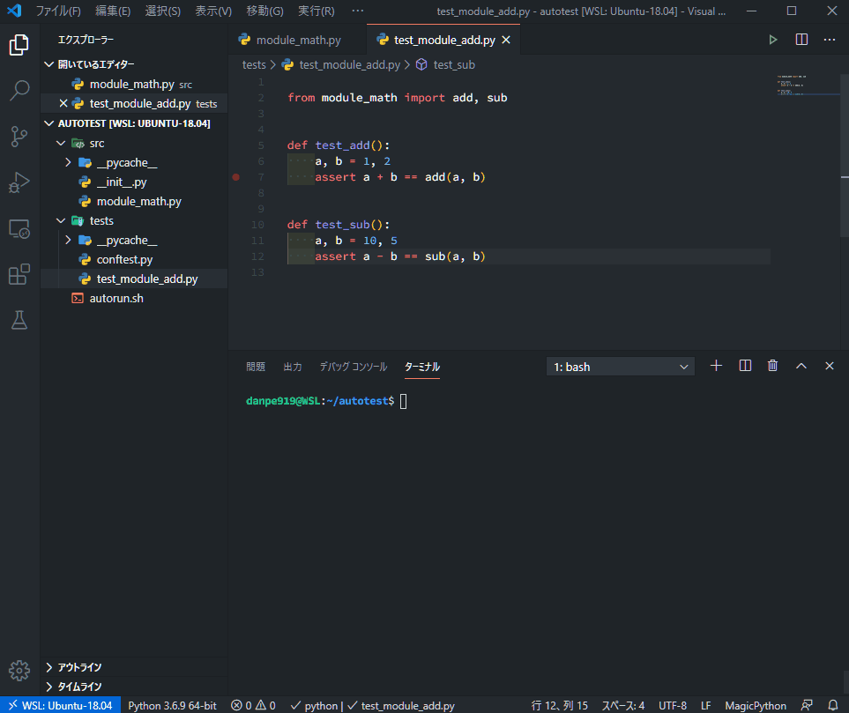Viewport: 849px width, 713px height.
Task: Expand the __pycache__ folder under tests
Action: (68, 240)
